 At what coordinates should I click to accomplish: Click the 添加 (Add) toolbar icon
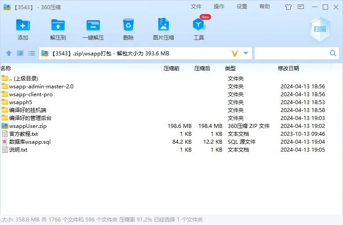[x=23, y=25]
